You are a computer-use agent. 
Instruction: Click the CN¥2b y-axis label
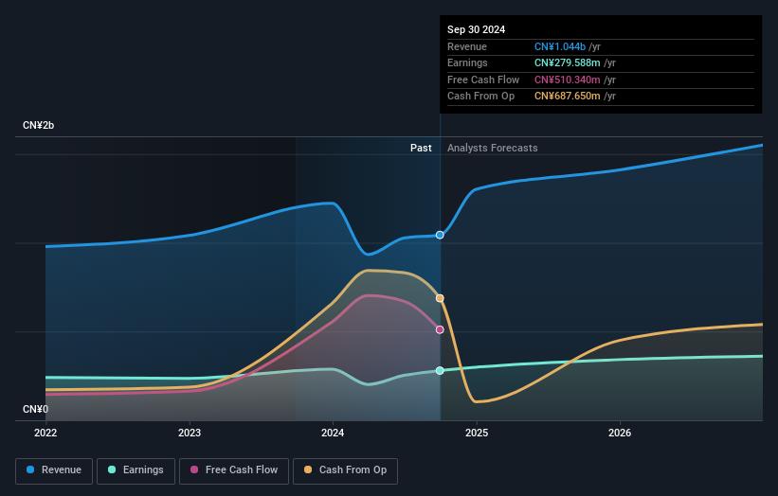point(38,125)
